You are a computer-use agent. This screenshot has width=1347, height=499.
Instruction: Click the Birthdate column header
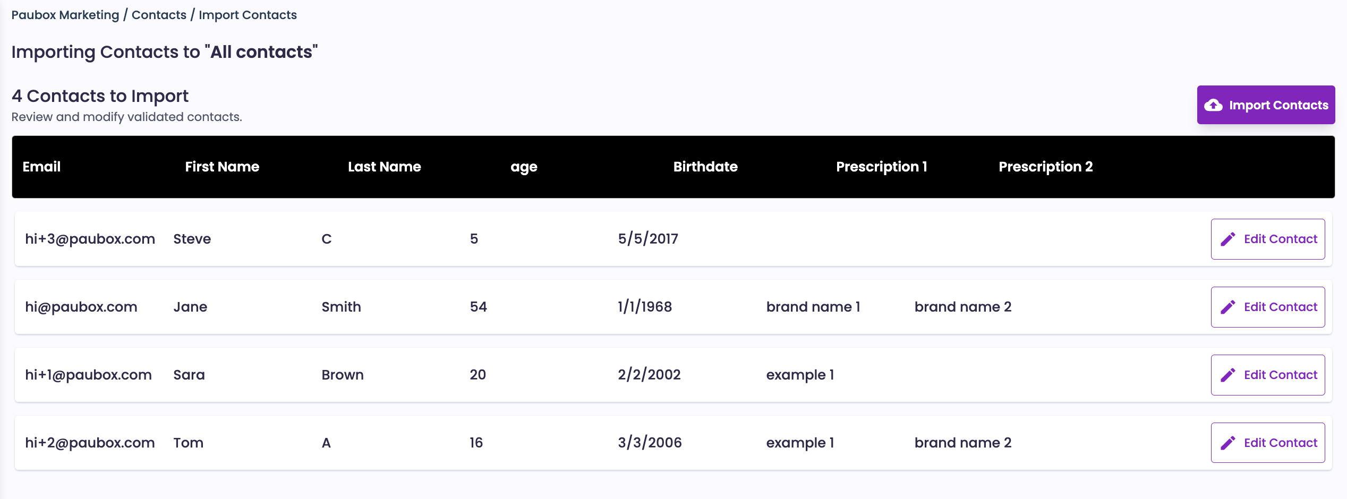705,167
